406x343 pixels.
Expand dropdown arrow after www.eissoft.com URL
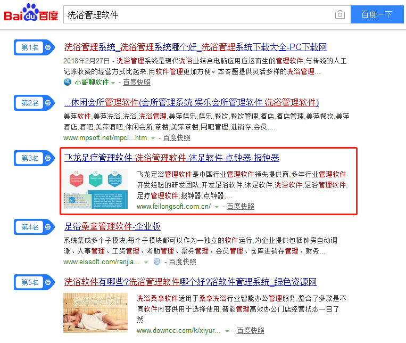point(146,263)
